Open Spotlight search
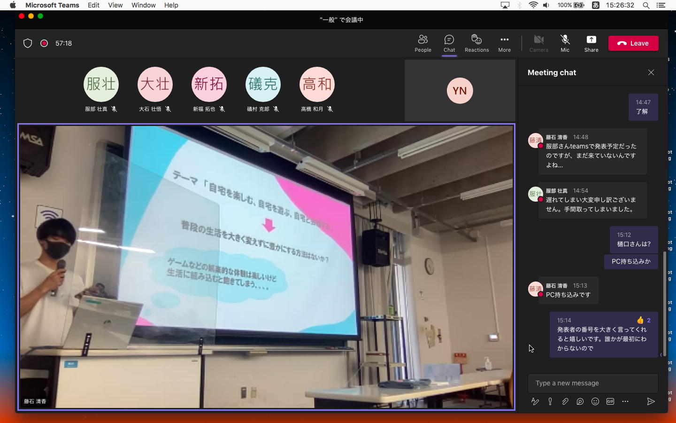Screen dimensions: 676x423 click(x=646, y=5)
